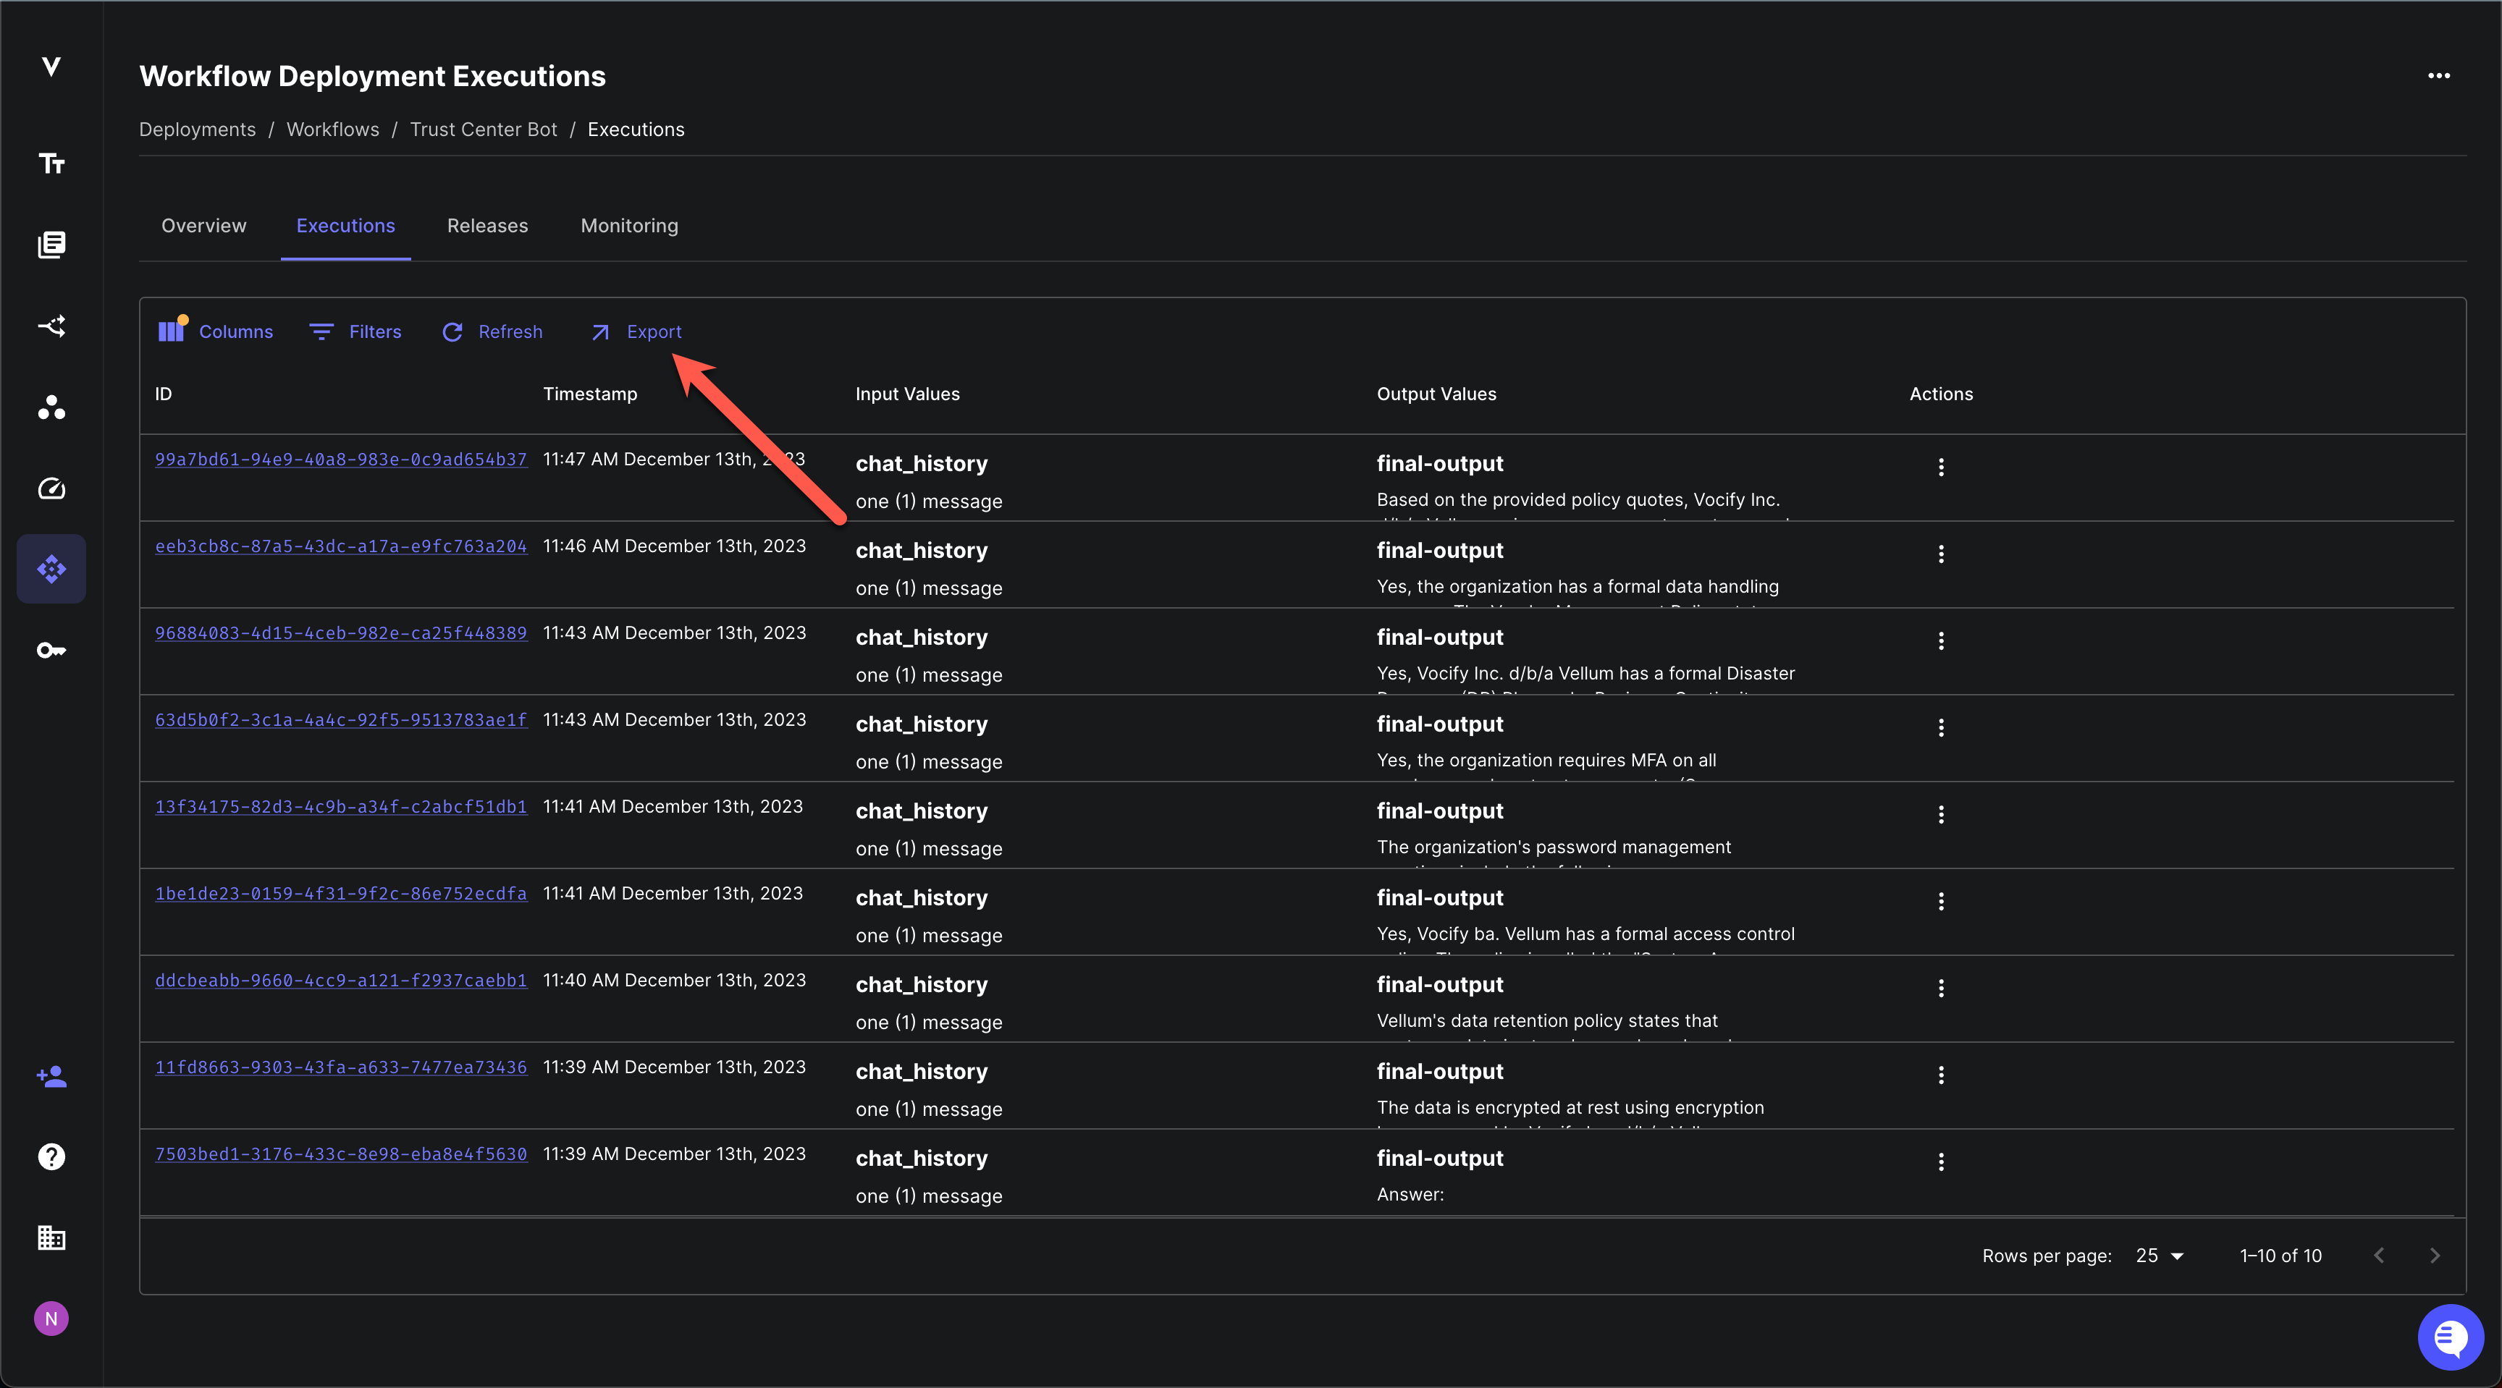This screenshot has width=2502, height=1388.
Task: Switch to the Monitoring tab
Action: pos(629,225)
